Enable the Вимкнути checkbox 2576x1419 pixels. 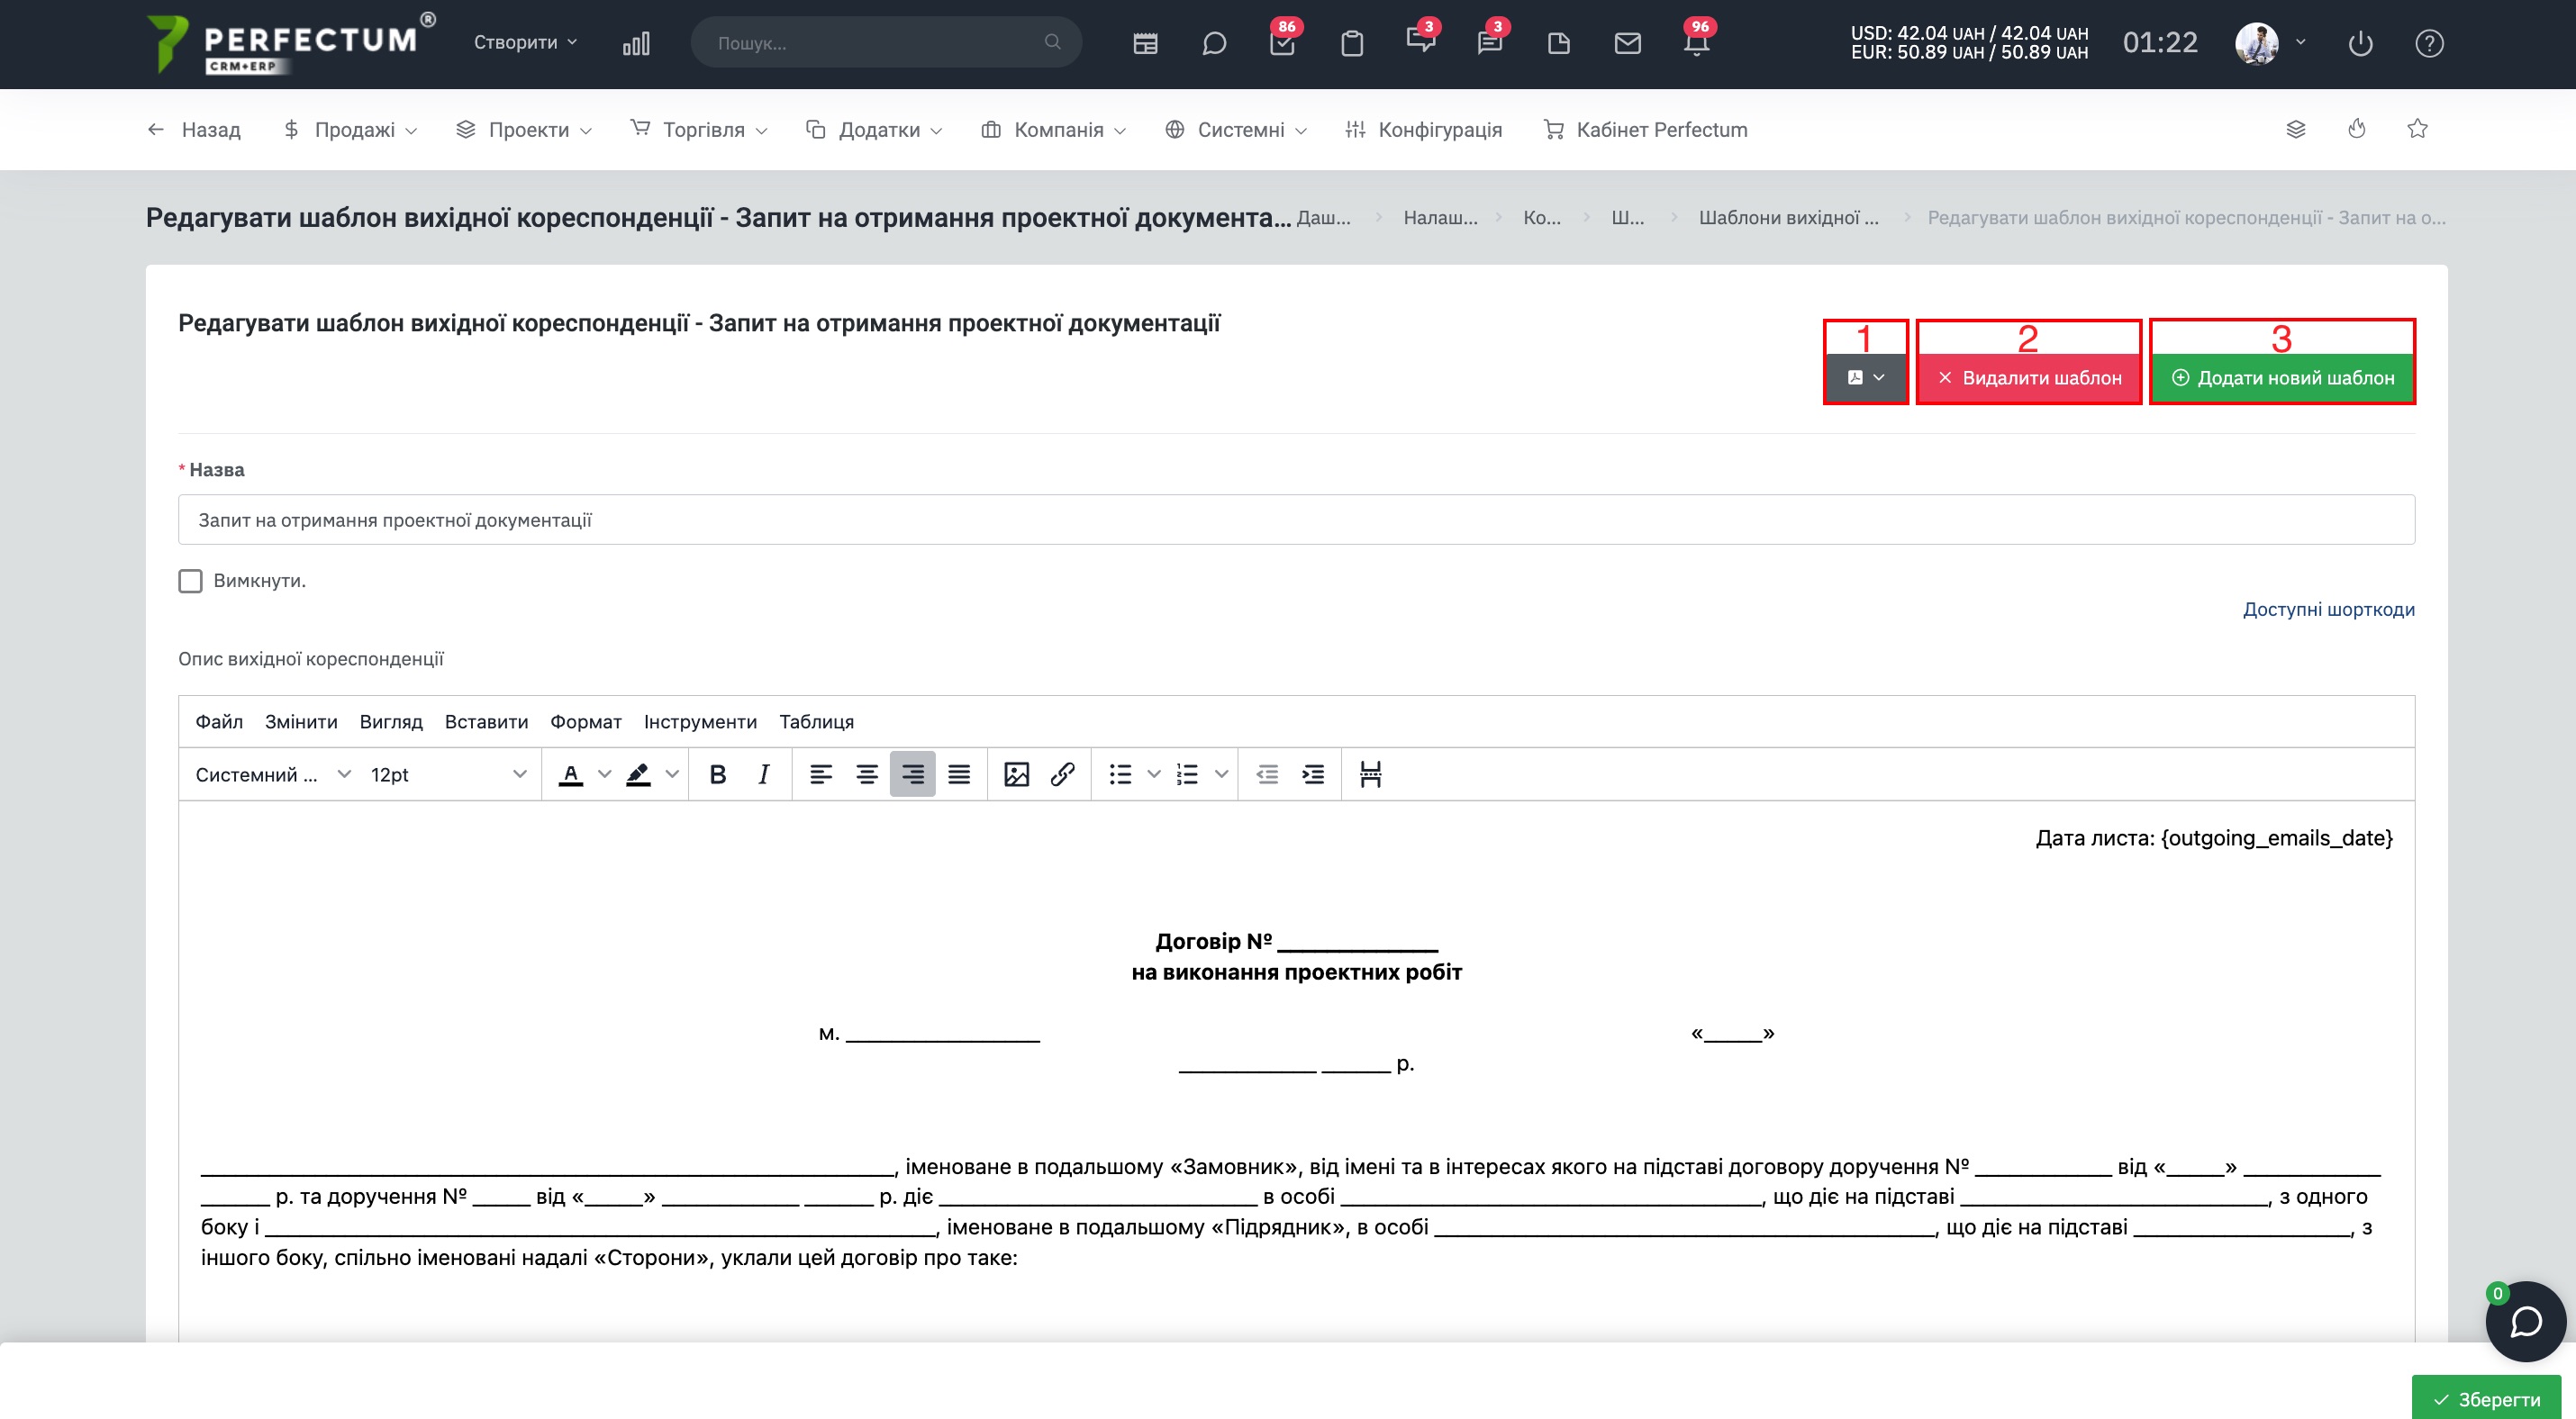pyautogui.click(x=190, y=581)
